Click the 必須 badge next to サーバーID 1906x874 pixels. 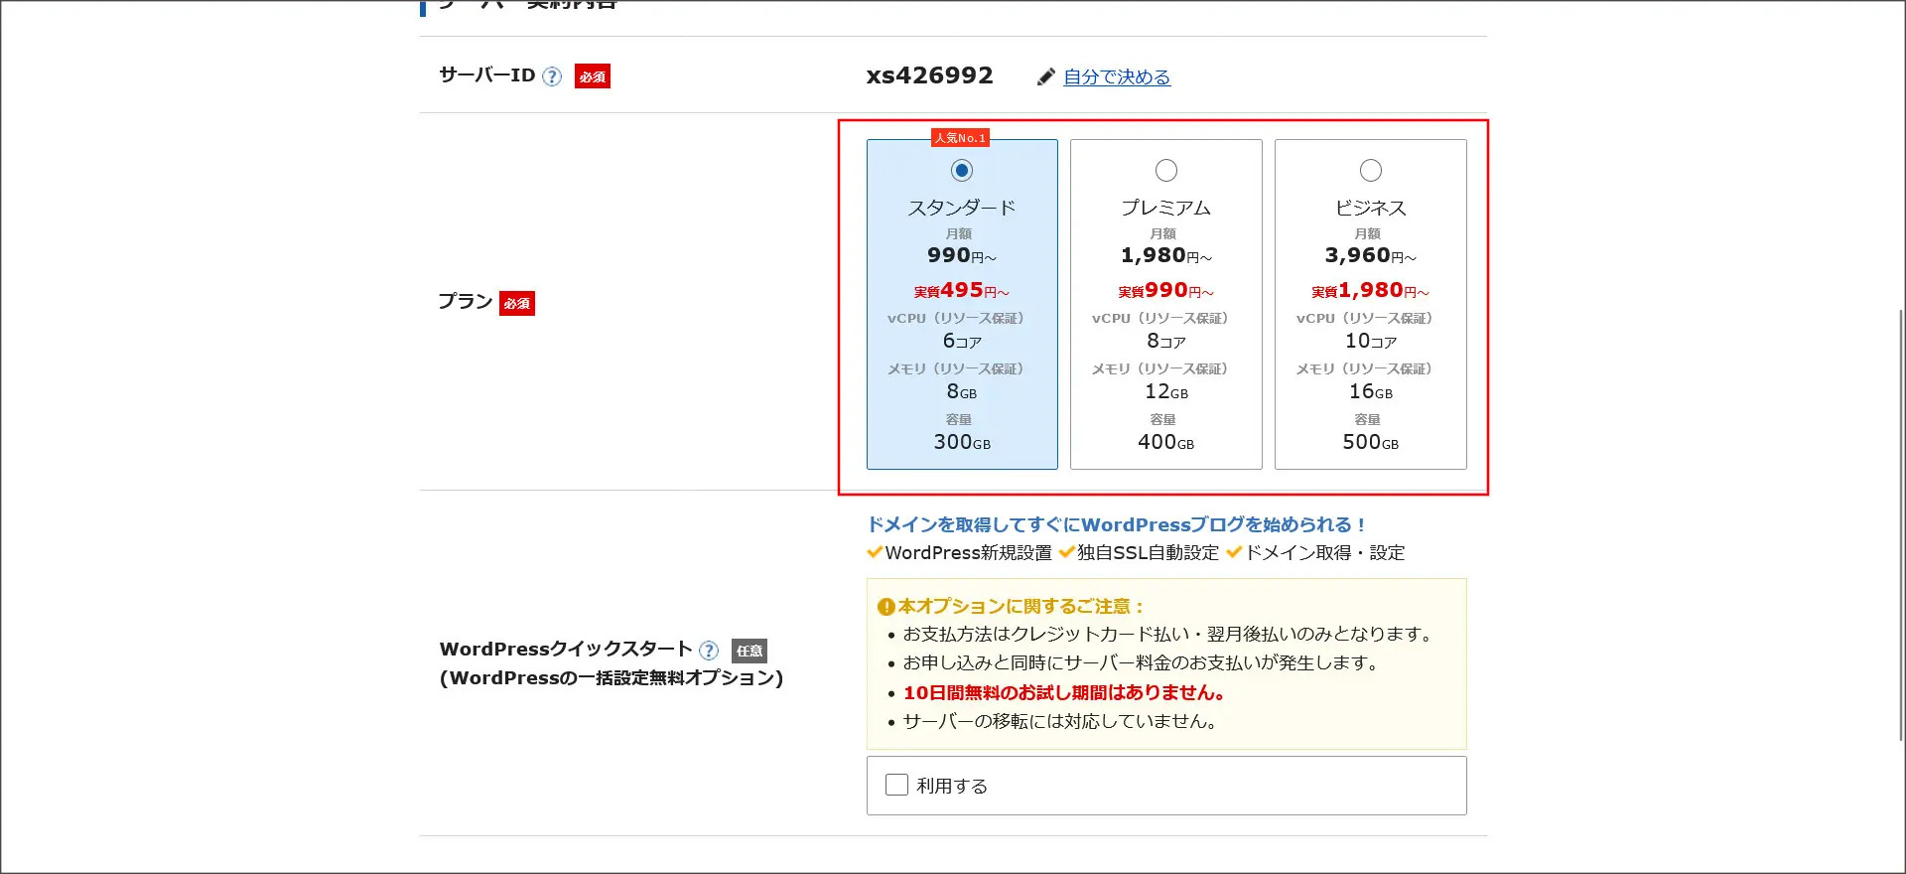(593, 76)
